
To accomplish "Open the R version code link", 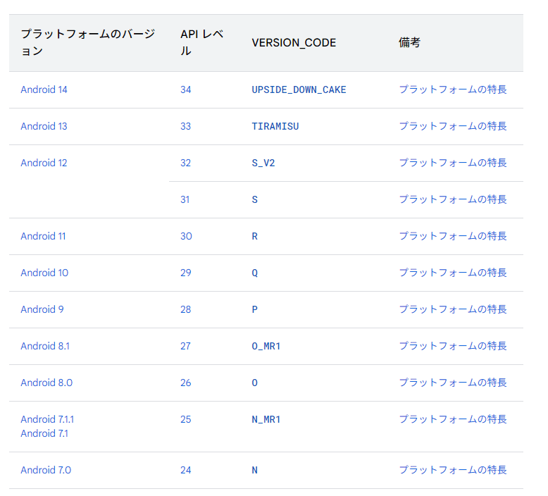I will tap(255, 236).
